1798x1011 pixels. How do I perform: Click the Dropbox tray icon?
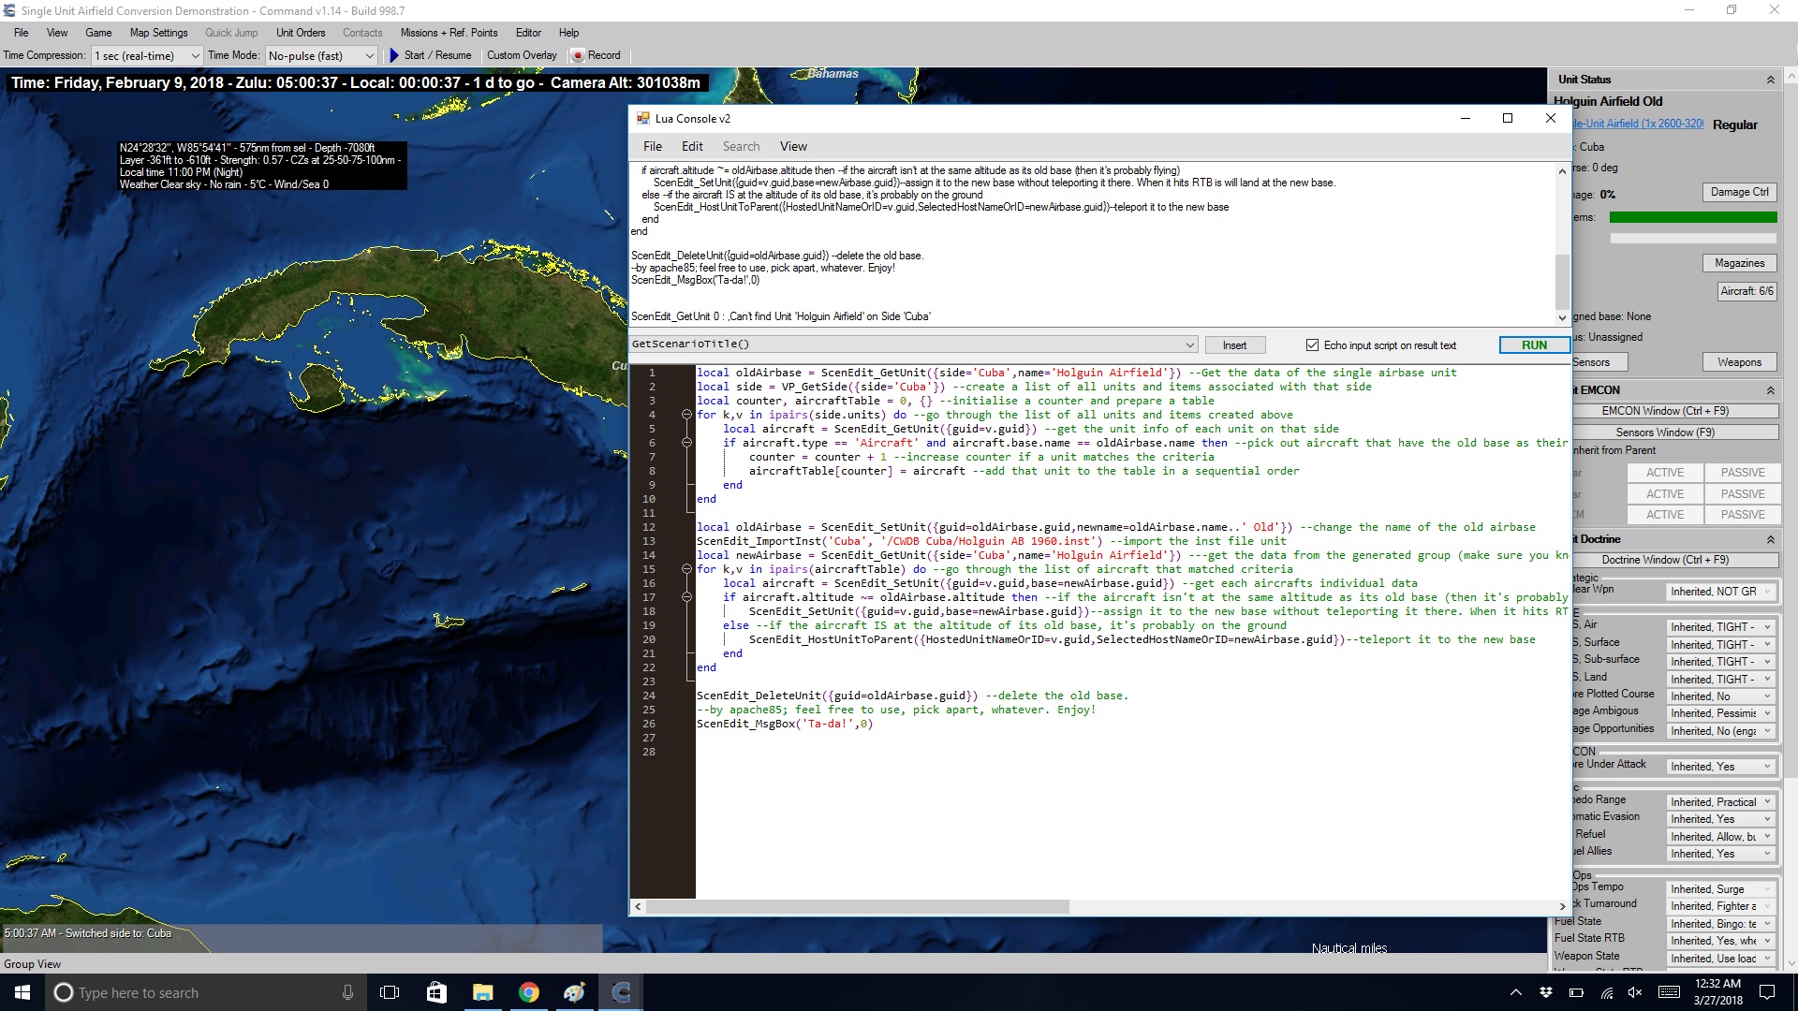[1546, 992]
